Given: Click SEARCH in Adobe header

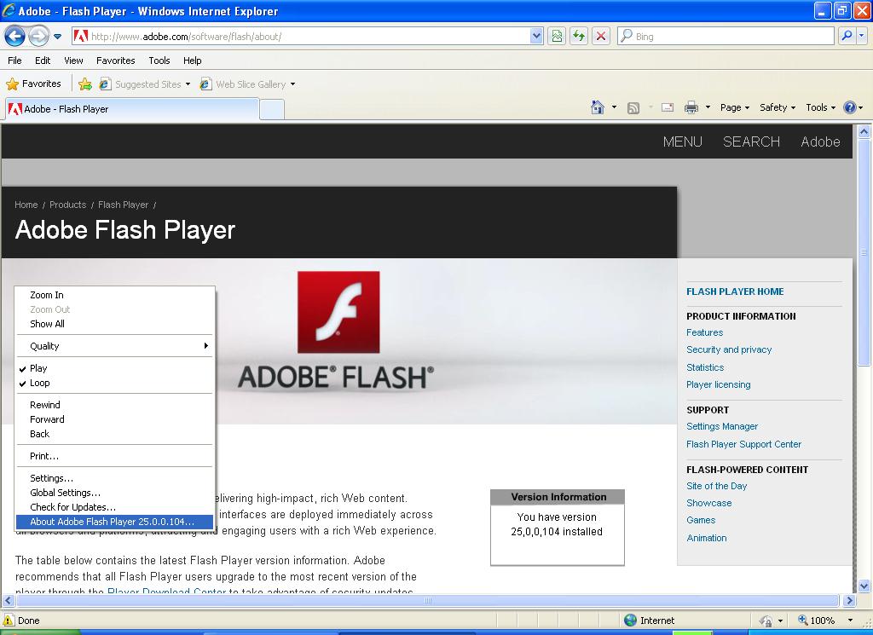Looking at the screenshot, I should 751,141.
